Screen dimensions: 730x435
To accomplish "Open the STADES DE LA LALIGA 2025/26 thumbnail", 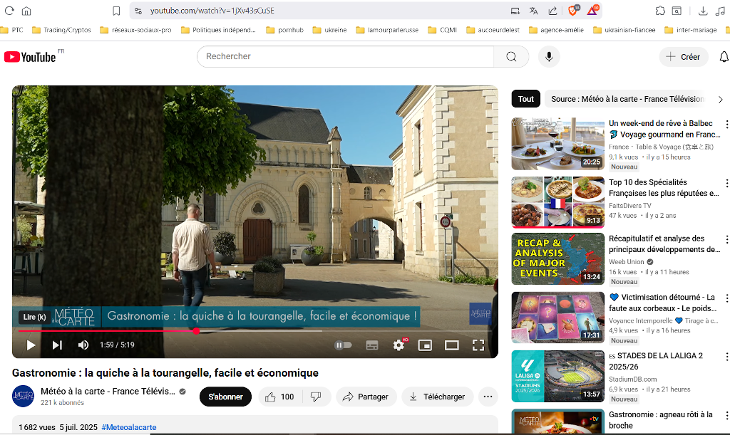I will point(557,376).
